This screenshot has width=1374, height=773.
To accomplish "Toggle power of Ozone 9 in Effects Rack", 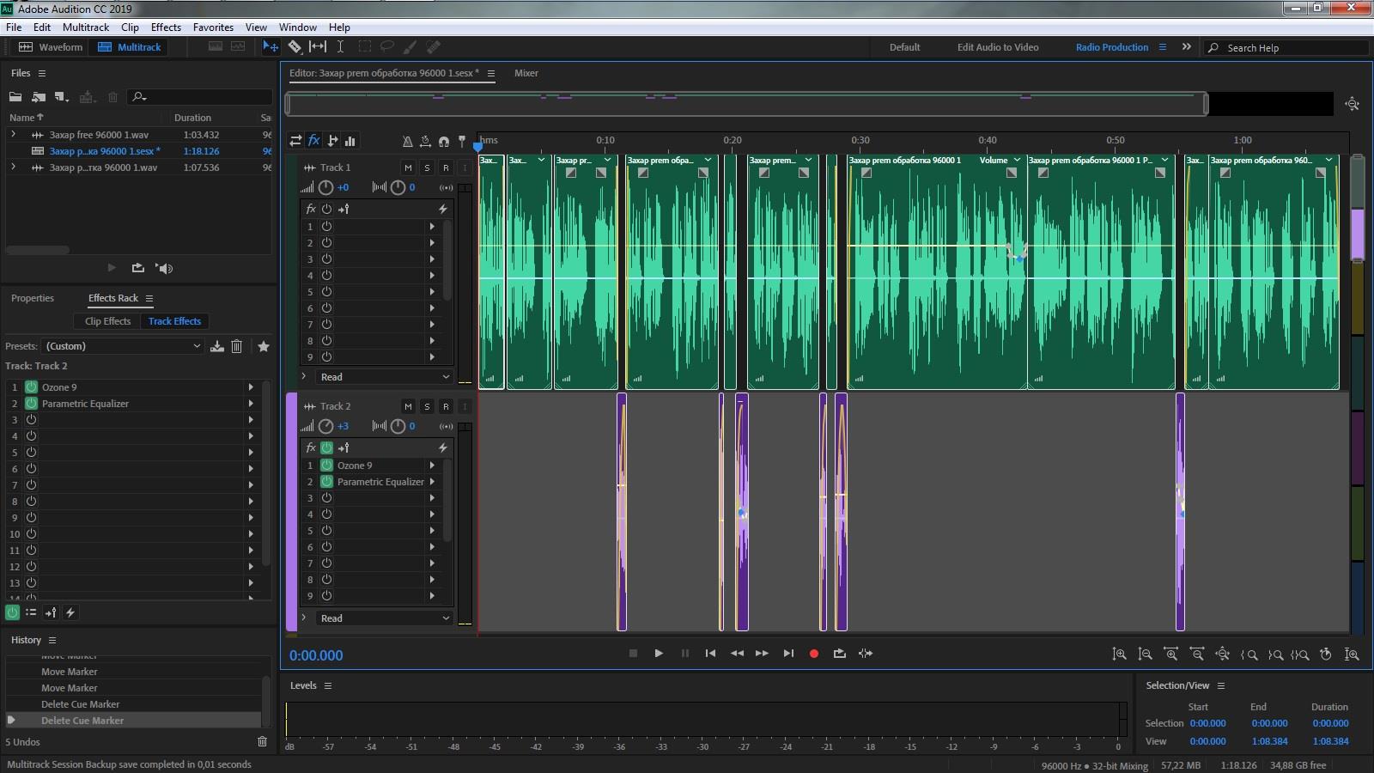I will click(x=31, y=387).
